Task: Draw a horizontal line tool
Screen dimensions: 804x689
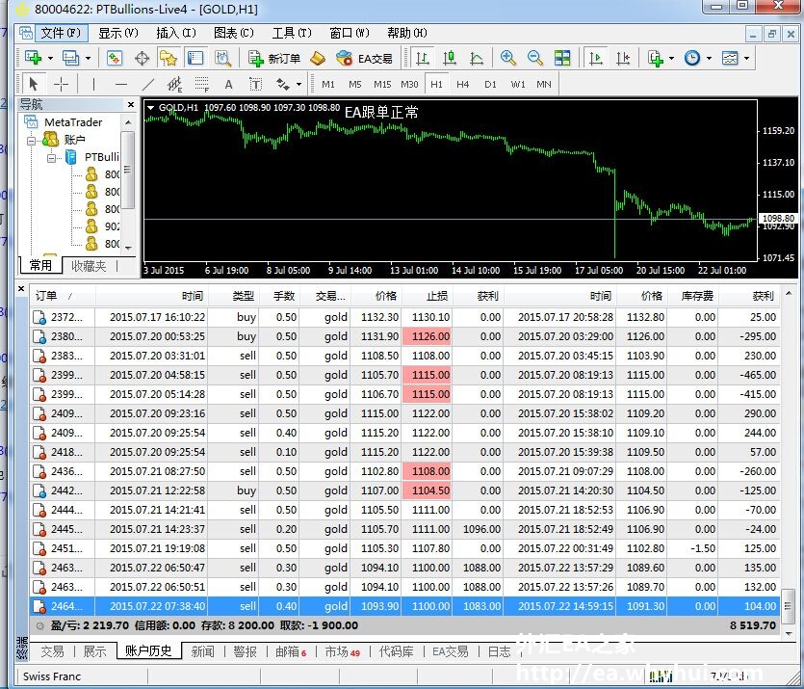Action: tap(121, 84)
